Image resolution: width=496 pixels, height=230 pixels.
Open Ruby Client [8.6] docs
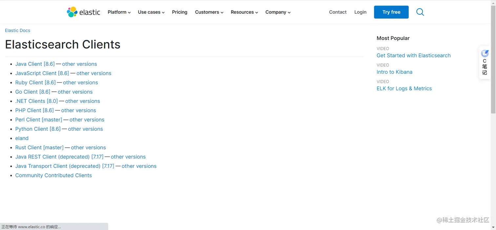(x=35, y=83)
